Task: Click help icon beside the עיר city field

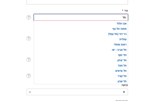Action: coord(29,17)
